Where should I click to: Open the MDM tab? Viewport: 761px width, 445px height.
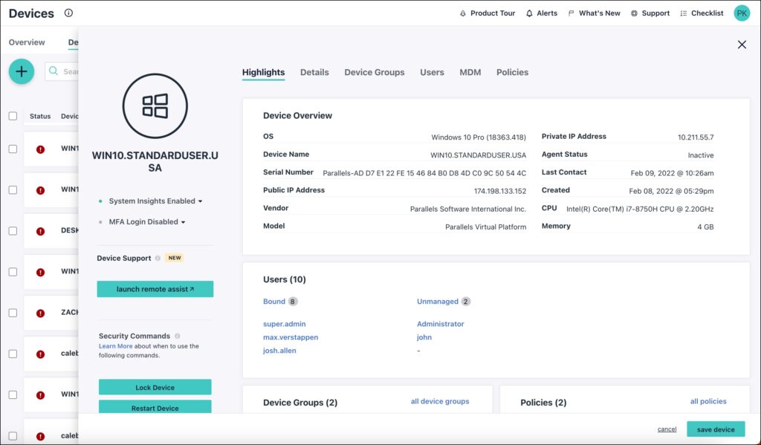pyautogui.click(x=470, y=72)
